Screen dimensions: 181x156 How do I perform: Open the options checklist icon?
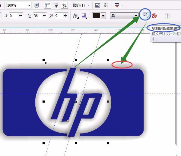tap(106, 5)
